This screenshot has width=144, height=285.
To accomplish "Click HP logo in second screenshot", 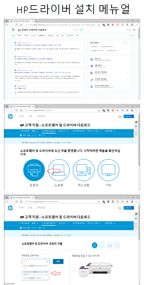I will [10, 117].
